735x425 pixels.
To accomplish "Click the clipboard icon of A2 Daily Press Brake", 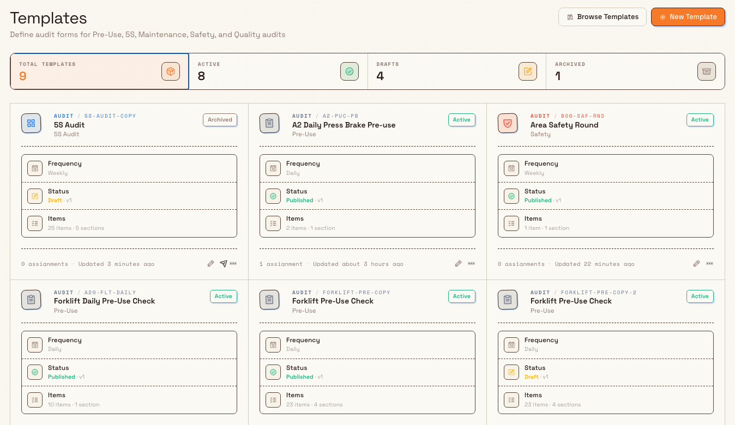I will pos(269,123).
